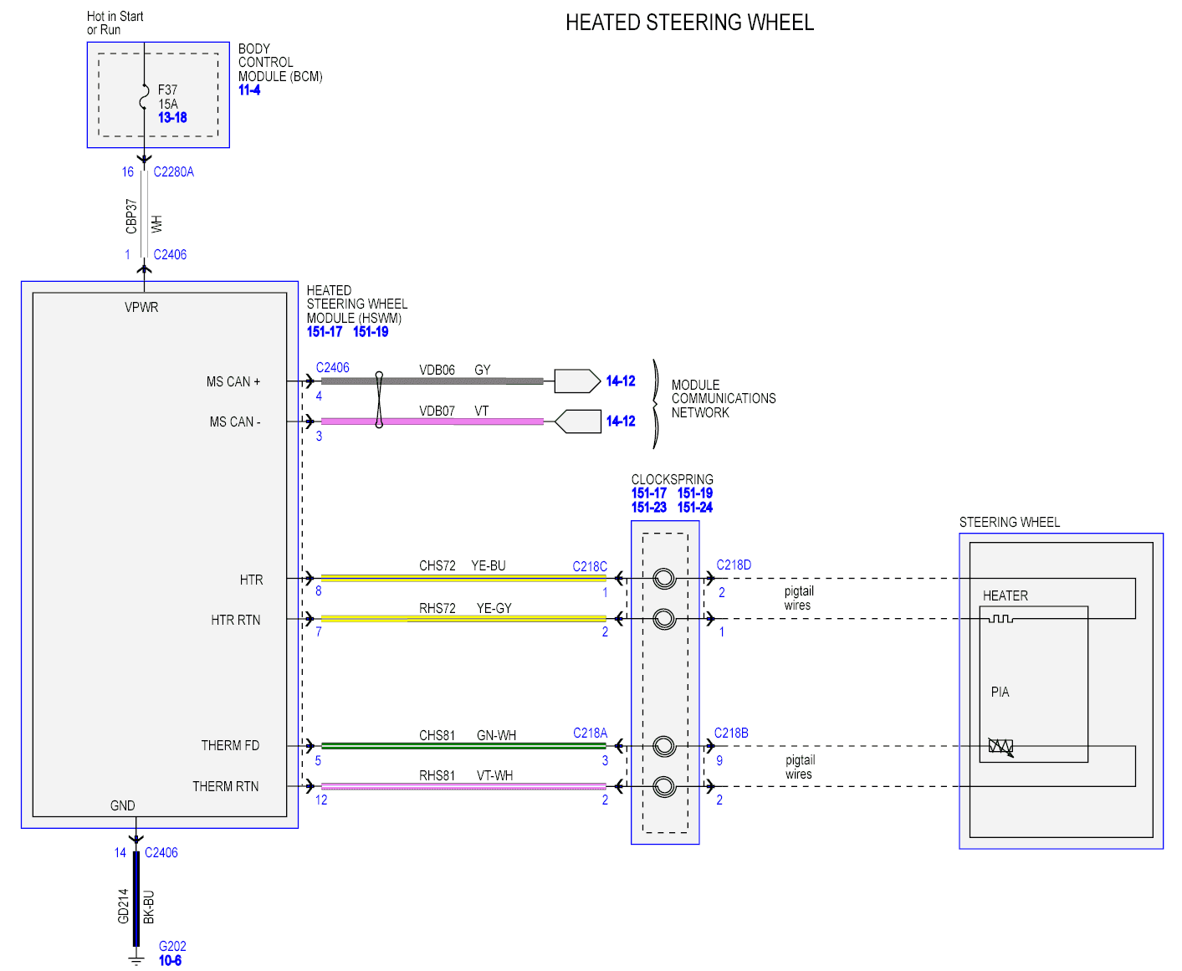Select the thermistor symbol in the steering wheel
This screenshot has height=971, width=1182.
click(x=1001, y=747)
